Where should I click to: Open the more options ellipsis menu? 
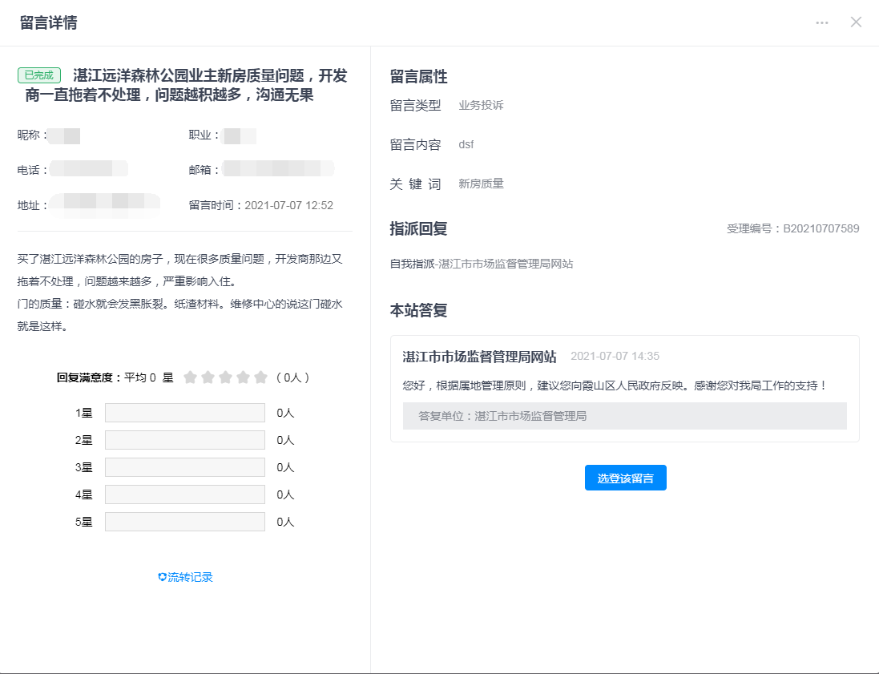pos(822,22)
